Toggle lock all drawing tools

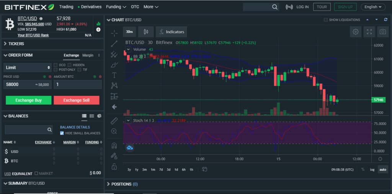point(114,166)
